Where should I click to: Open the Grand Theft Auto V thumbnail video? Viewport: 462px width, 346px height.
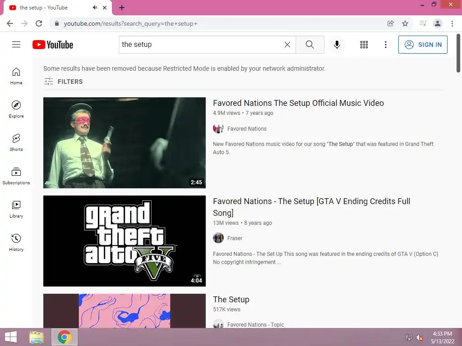pyautogui.click(x=125, y=241)
